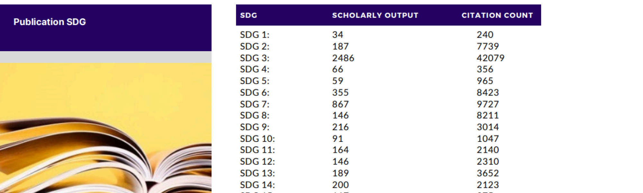The image size is (643, 193).
Task: Click citation count value 42079
Action: 490,58
